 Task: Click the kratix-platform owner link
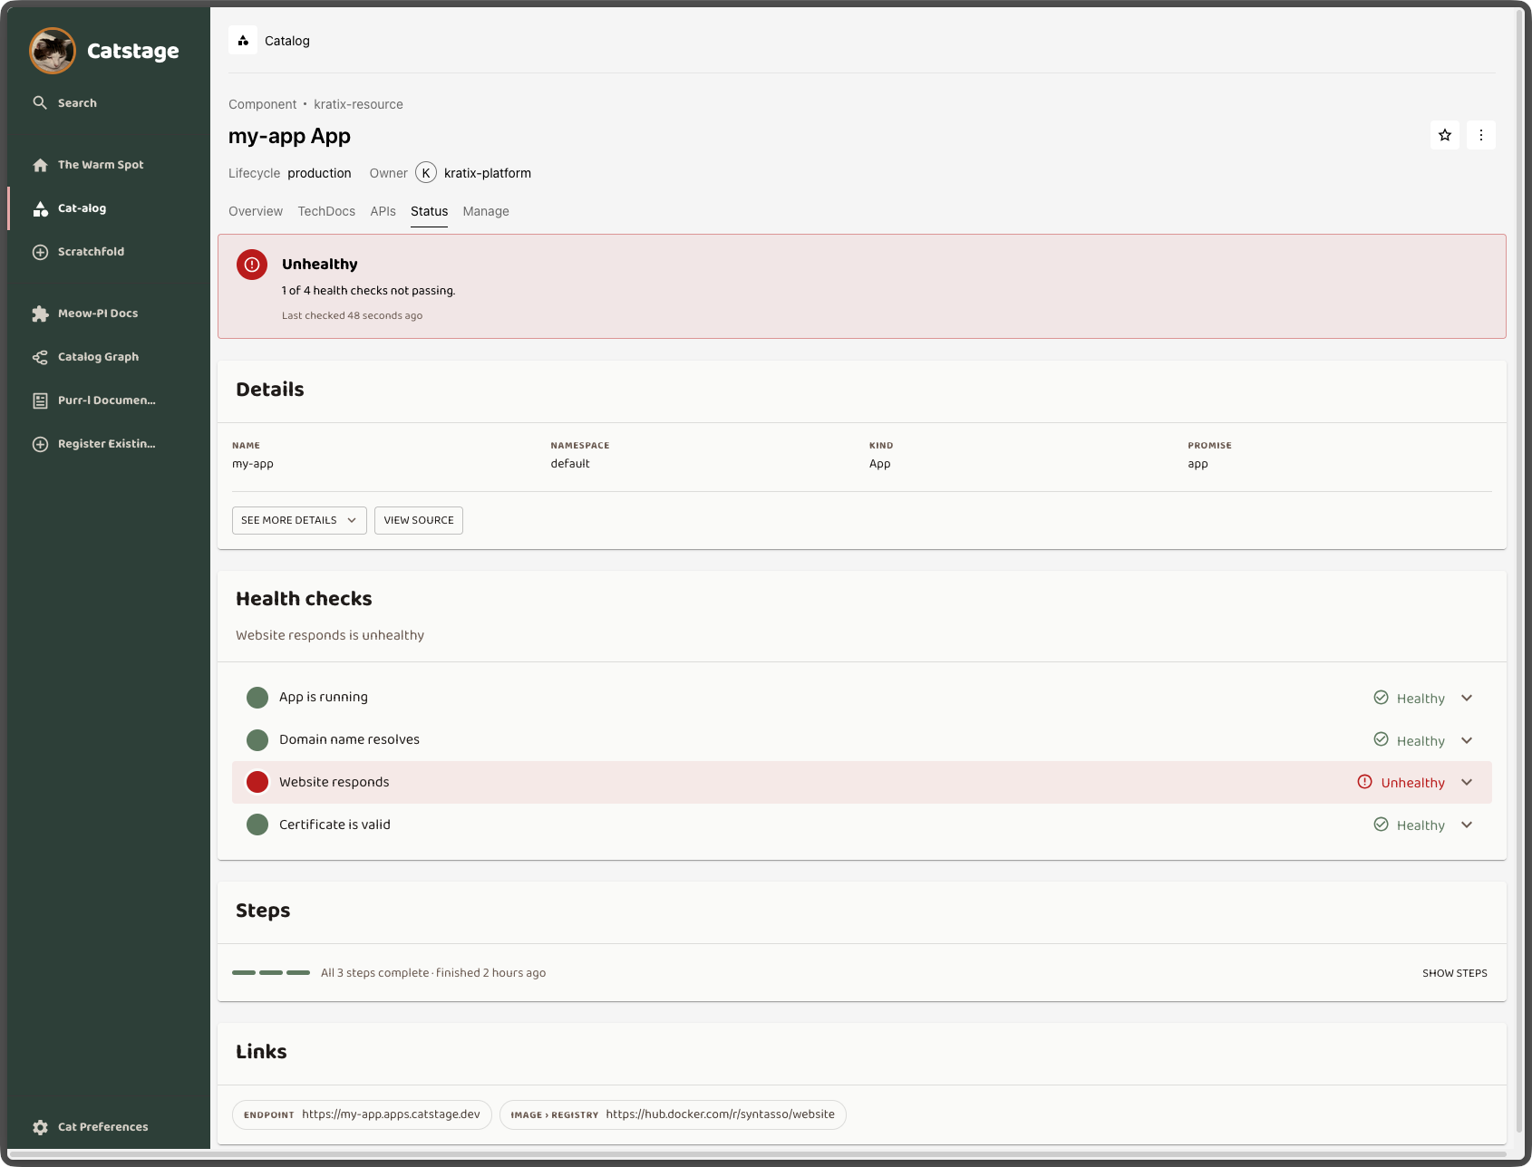pyautogui.click(x=488, y=173)
